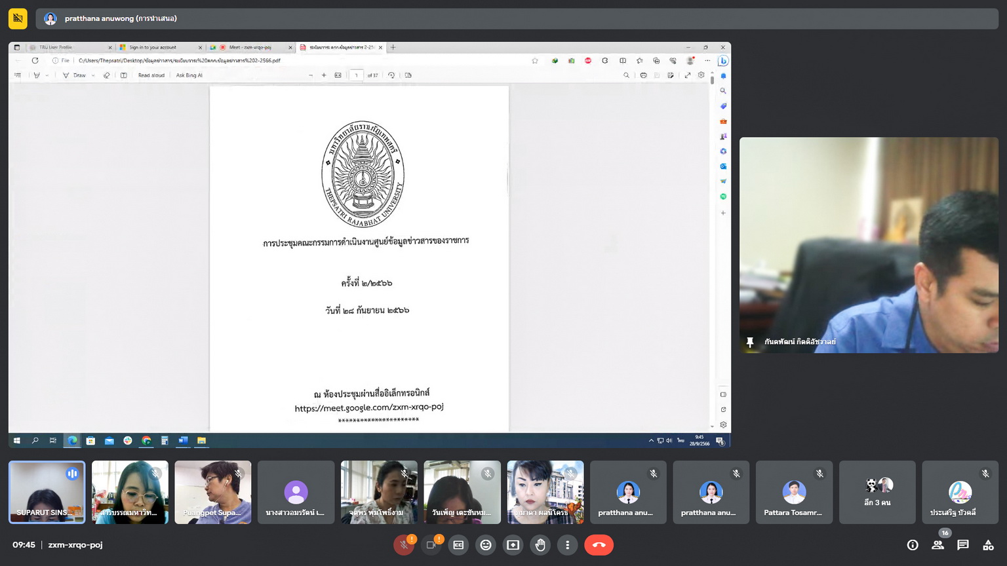Open the in-call chat panel

click(x=962, y=545)
